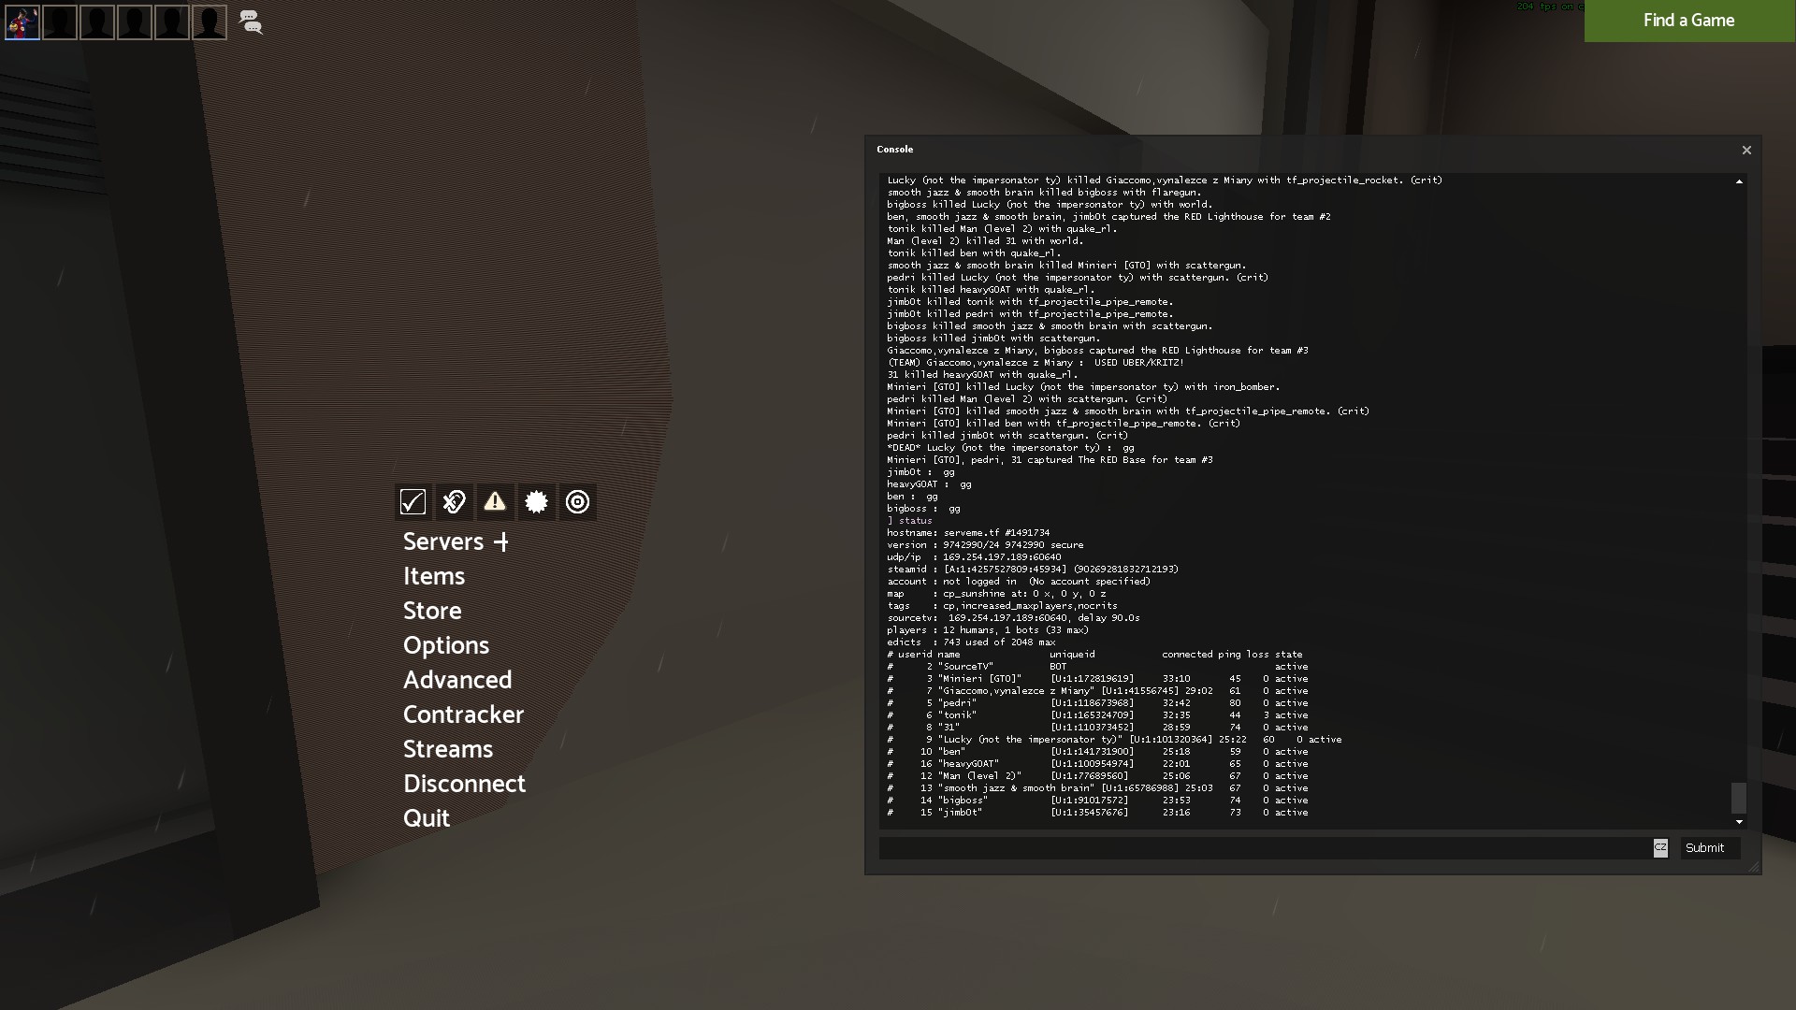Click the Find a Game button
This screenshot has height=1010, width=1796.
(x=1688, y=21)
